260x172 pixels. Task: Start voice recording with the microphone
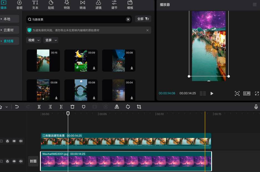click(x=256, y=107)
